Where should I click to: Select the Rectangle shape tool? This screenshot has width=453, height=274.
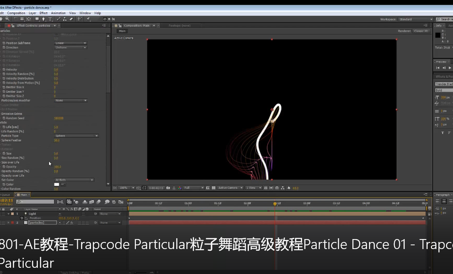[x=37, y=19]
